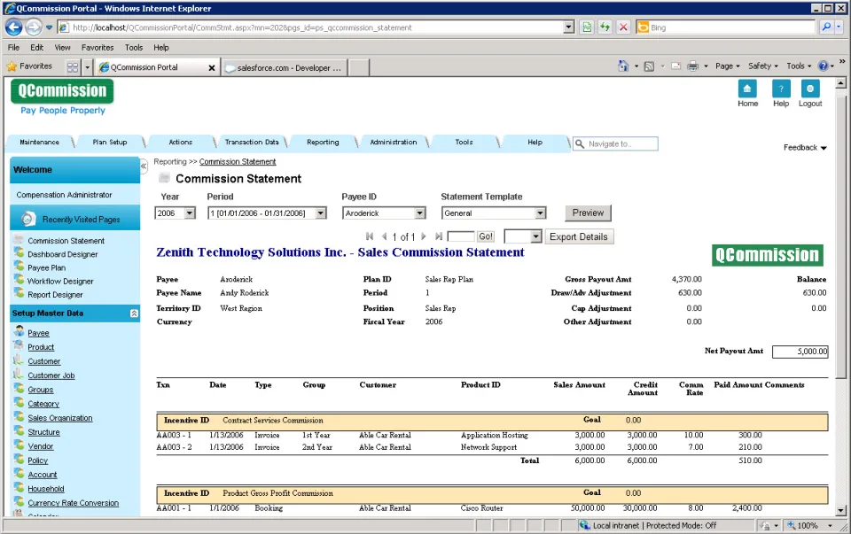Click the Read Mail icon in the command bar

(675, 66)
